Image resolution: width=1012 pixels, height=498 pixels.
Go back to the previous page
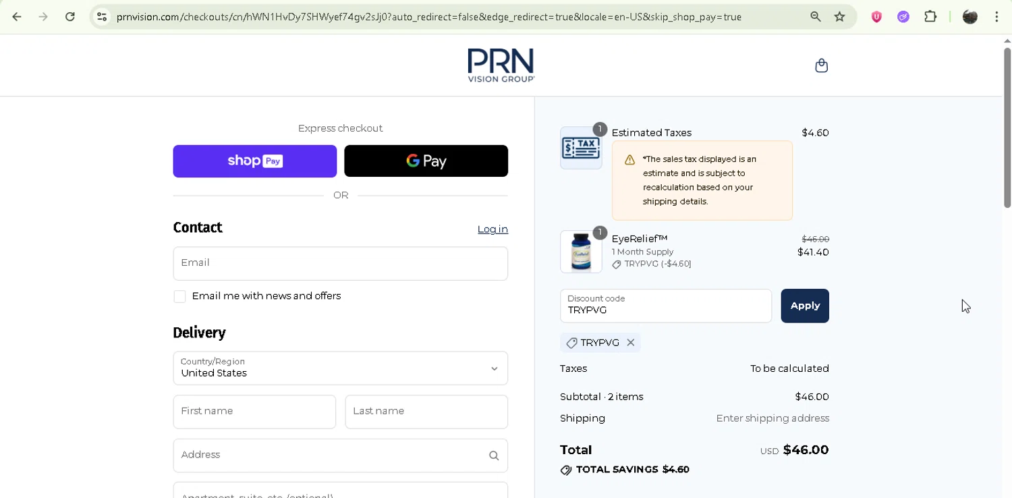pos(17,17)
